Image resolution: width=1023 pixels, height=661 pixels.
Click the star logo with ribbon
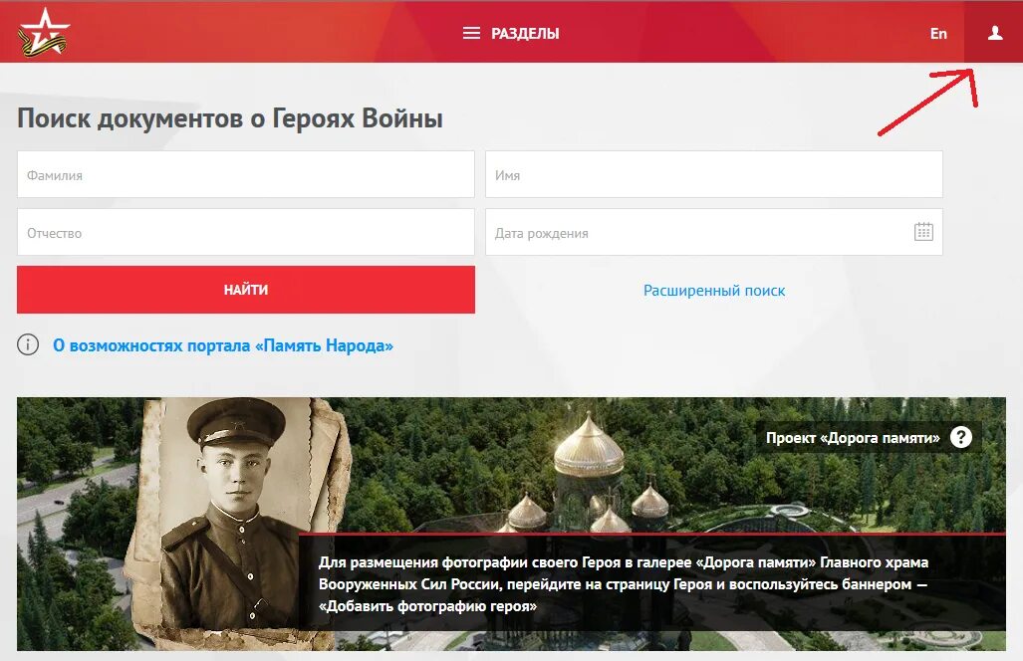click(43, 33)
